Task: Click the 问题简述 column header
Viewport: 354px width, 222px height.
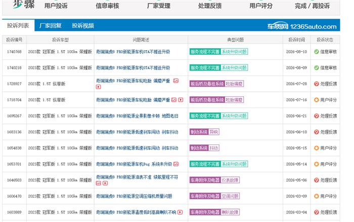Action: [x=141, y=40]
